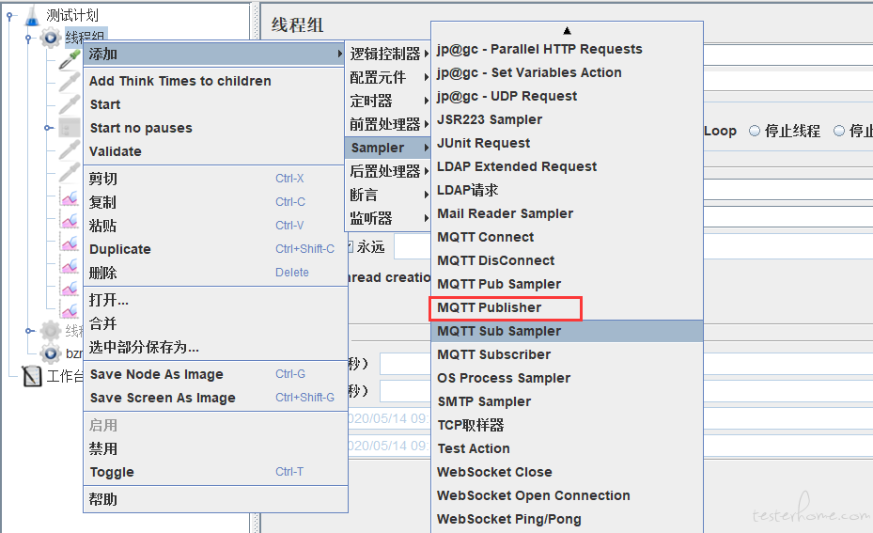Select the 停止线程 radio button
Screen dimensions: 873x533
(x=755, y=132)
